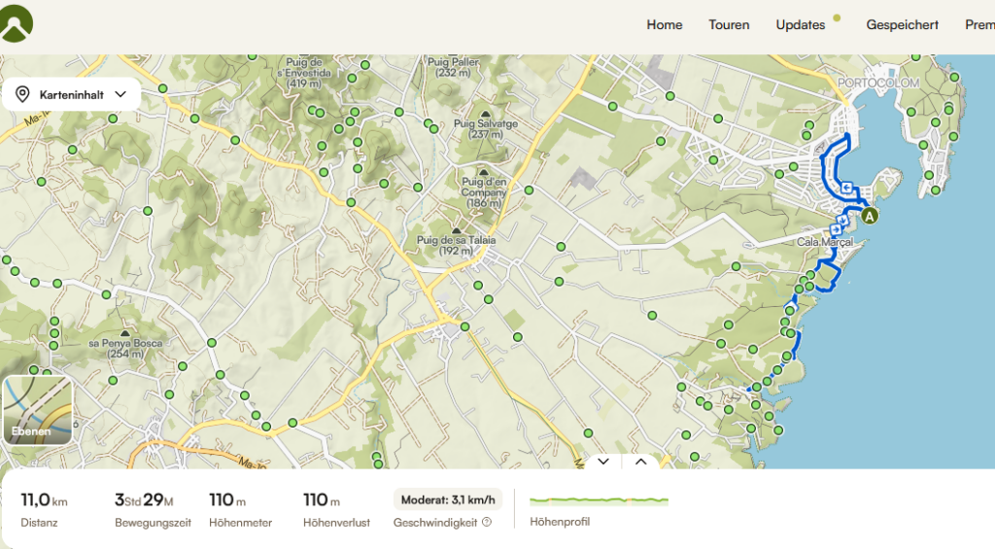
Task: Open the Ebenen map layers thumbnail
Action: (38, 411)
